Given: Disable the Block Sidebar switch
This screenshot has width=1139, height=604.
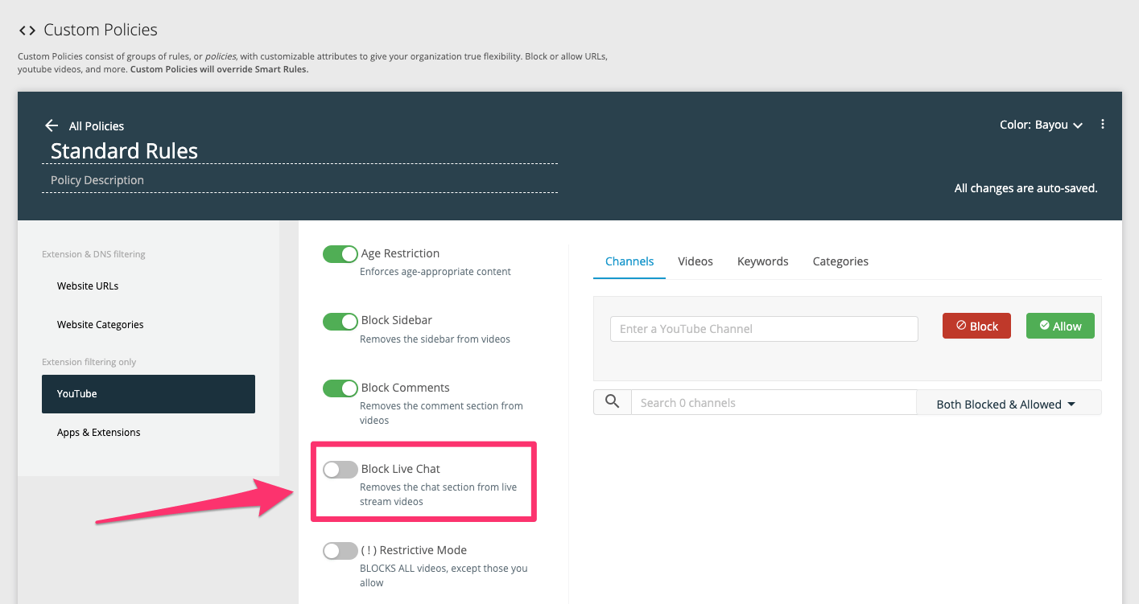Looking at the screenshot, I should tap(340, 321).
